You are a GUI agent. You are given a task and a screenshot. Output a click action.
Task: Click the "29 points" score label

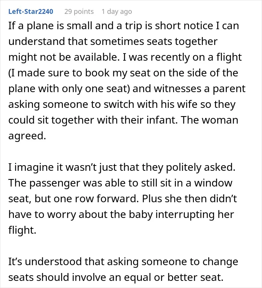point(79,12)
